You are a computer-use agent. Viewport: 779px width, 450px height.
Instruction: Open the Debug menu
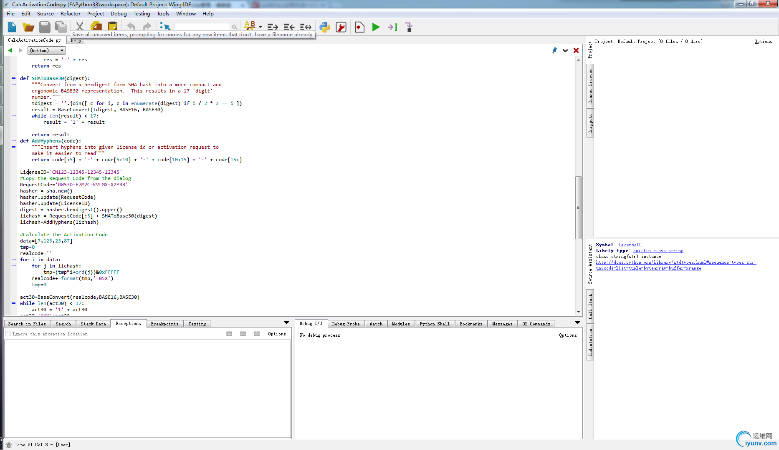119,13
